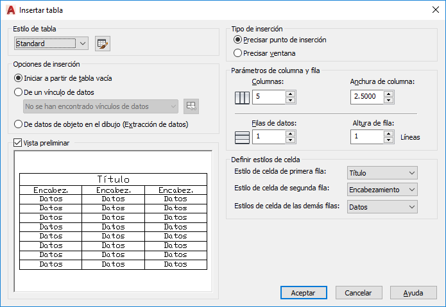The width and height of the screenshot is (446, 307).
Task: Click the disabled data link manager icon
Action: (x=191, y=106)
